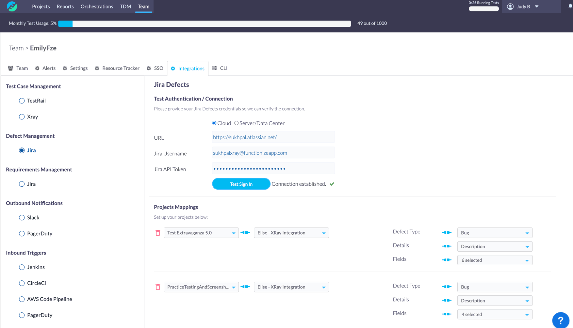Open the second Defect Type Bug dropdown

pos(495,287)
